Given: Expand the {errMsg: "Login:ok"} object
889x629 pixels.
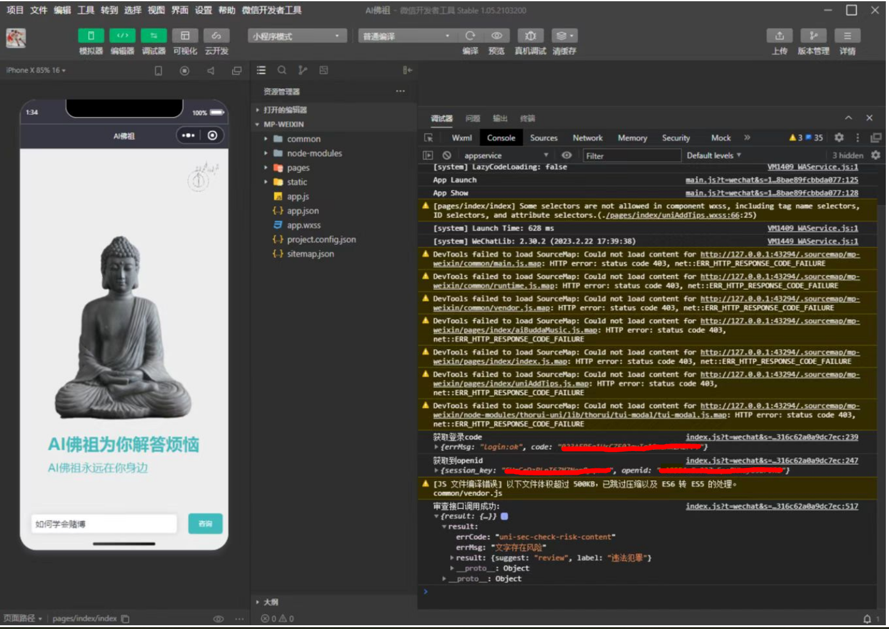Looking at the screenshot, I should tap(436, 447).
